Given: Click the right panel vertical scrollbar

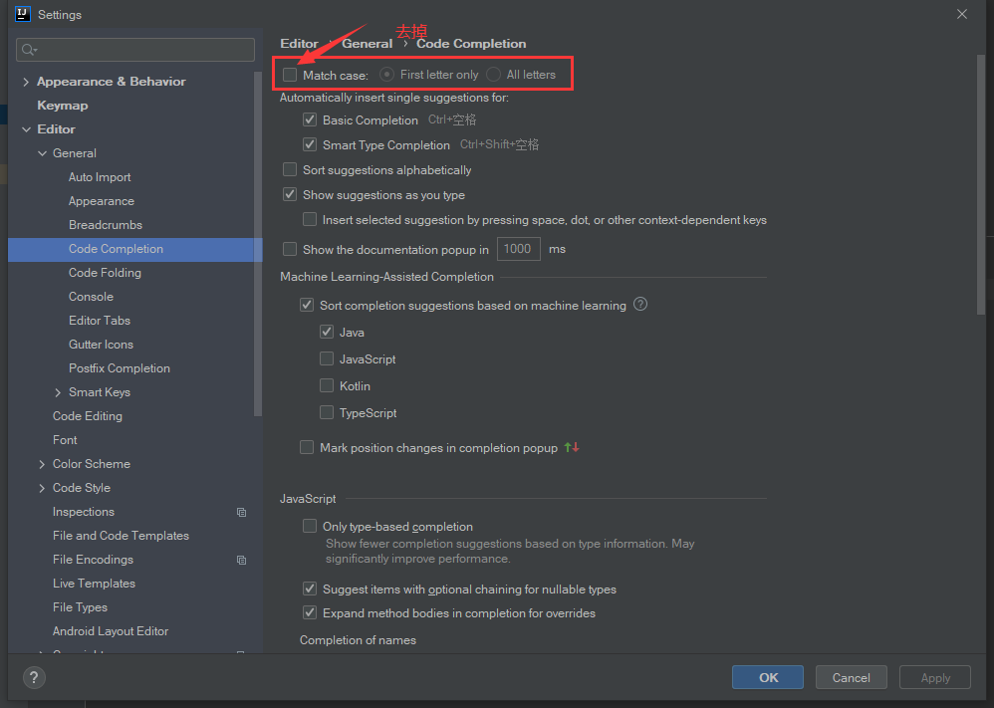Looking at the screenshot, I should point(981,185).
